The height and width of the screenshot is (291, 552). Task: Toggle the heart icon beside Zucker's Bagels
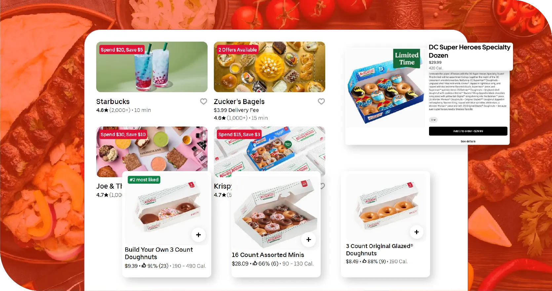(x=321, y=101)
